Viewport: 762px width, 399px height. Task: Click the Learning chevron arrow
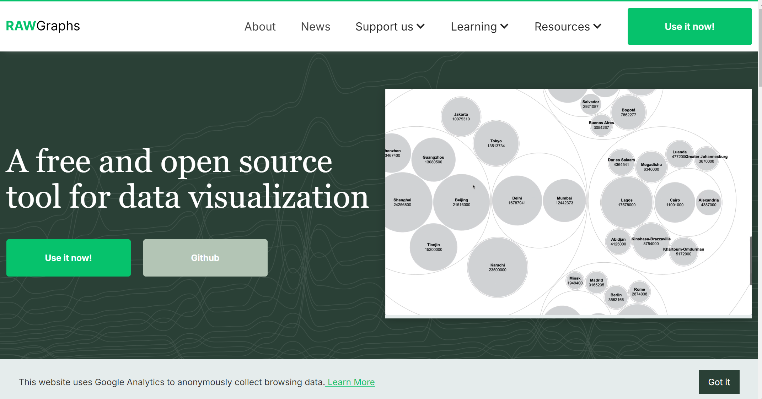click(x=504, y=26)
